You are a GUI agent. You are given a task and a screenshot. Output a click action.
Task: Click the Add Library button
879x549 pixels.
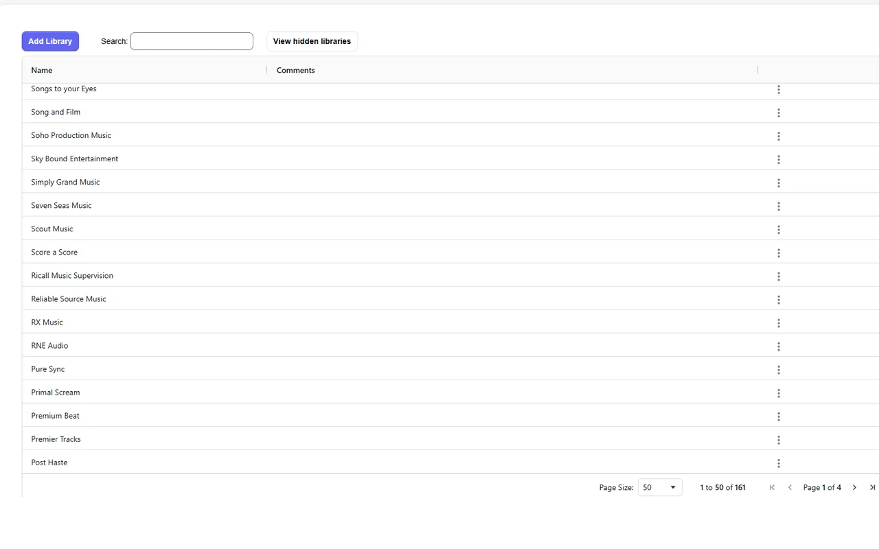pyautogui.click(x=50, y=41)
